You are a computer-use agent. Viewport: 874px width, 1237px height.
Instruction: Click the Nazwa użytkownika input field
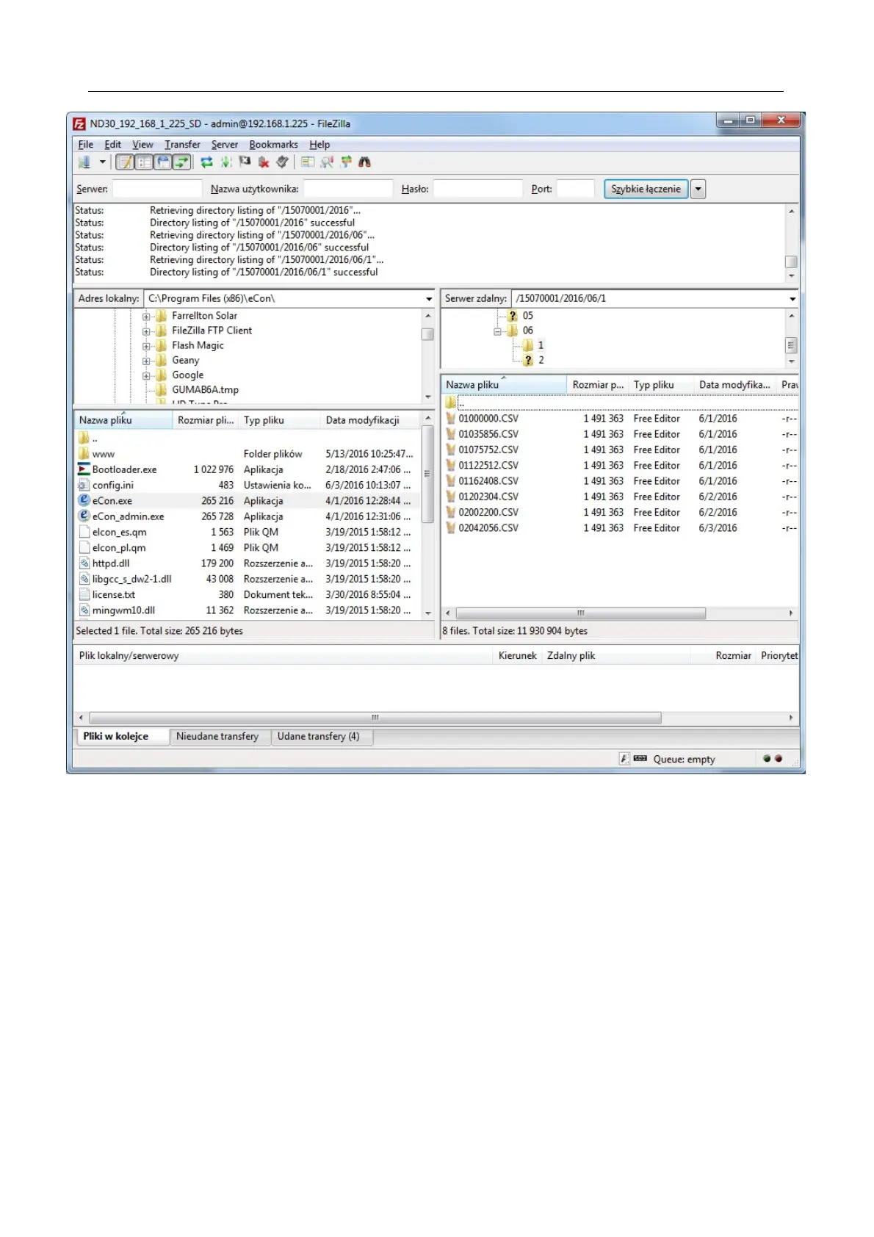tap(348, 189)
